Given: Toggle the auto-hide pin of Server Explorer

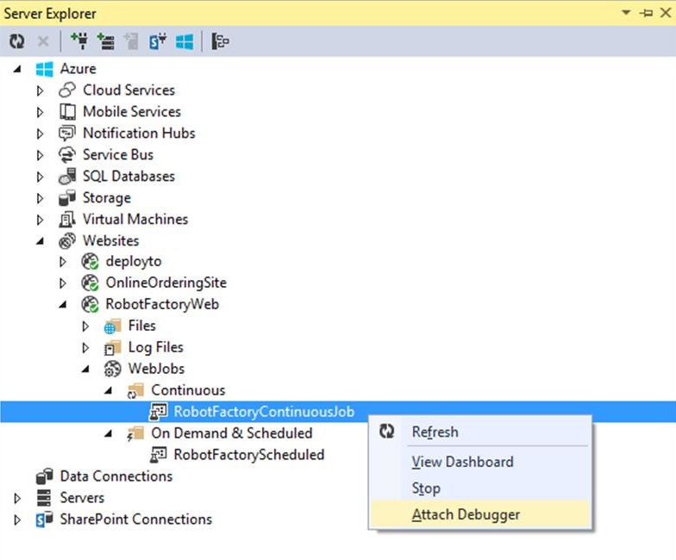Looking at the screenshot, I should tap(645, 13).
